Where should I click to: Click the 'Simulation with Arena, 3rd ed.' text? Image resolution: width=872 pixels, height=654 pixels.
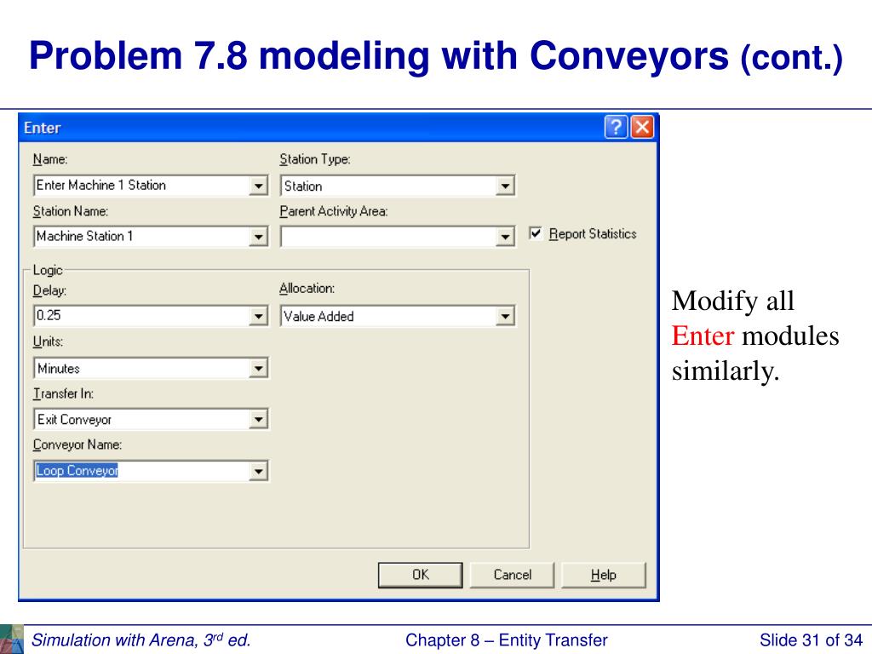141,640
